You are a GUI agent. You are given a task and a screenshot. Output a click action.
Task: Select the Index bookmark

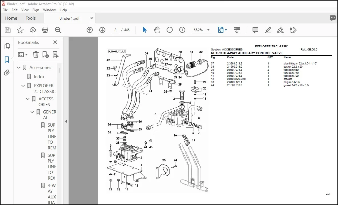tap(39, 77)
